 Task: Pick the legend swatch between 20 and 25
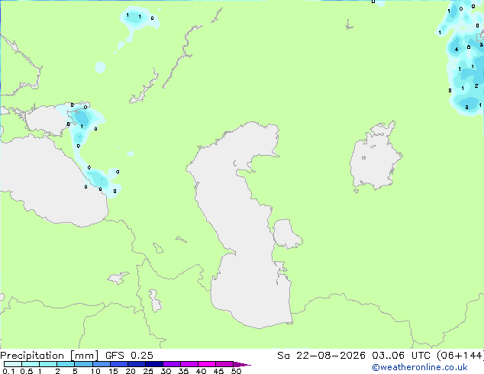click(137, 364)
